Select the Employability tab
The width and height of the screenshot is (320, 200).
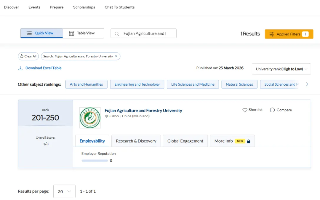(x=92, y=141)
